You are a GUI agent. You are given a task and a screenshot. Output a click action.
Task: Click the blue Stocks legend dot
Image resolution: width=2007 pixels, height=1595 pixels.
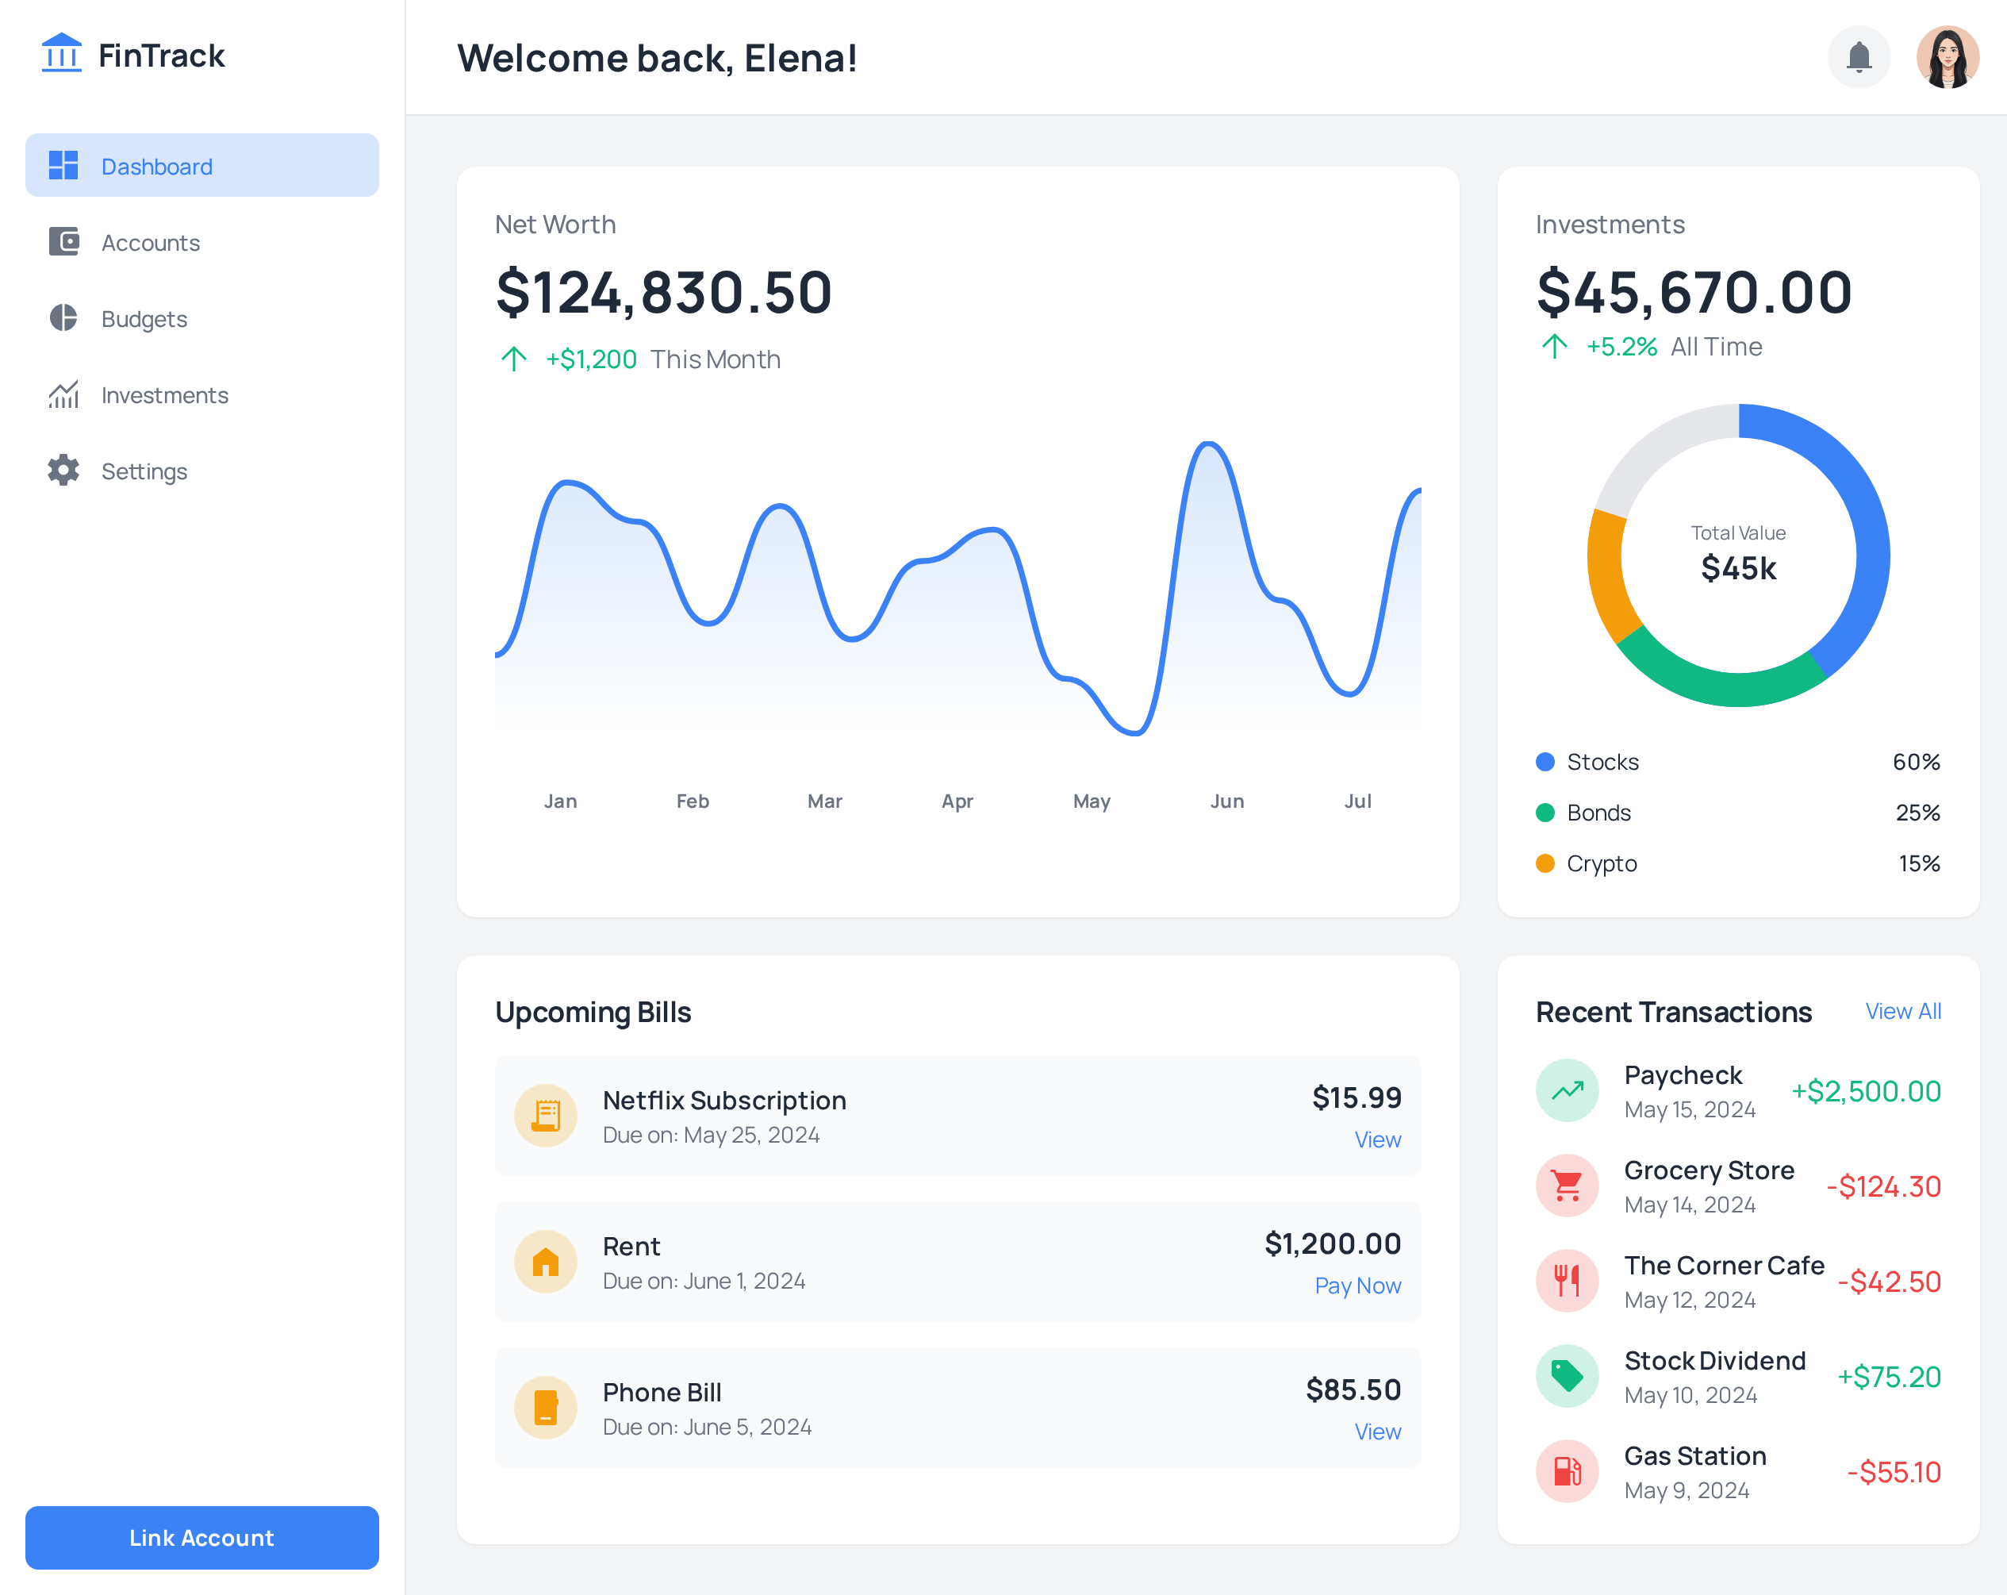(x=1545, y=762)
